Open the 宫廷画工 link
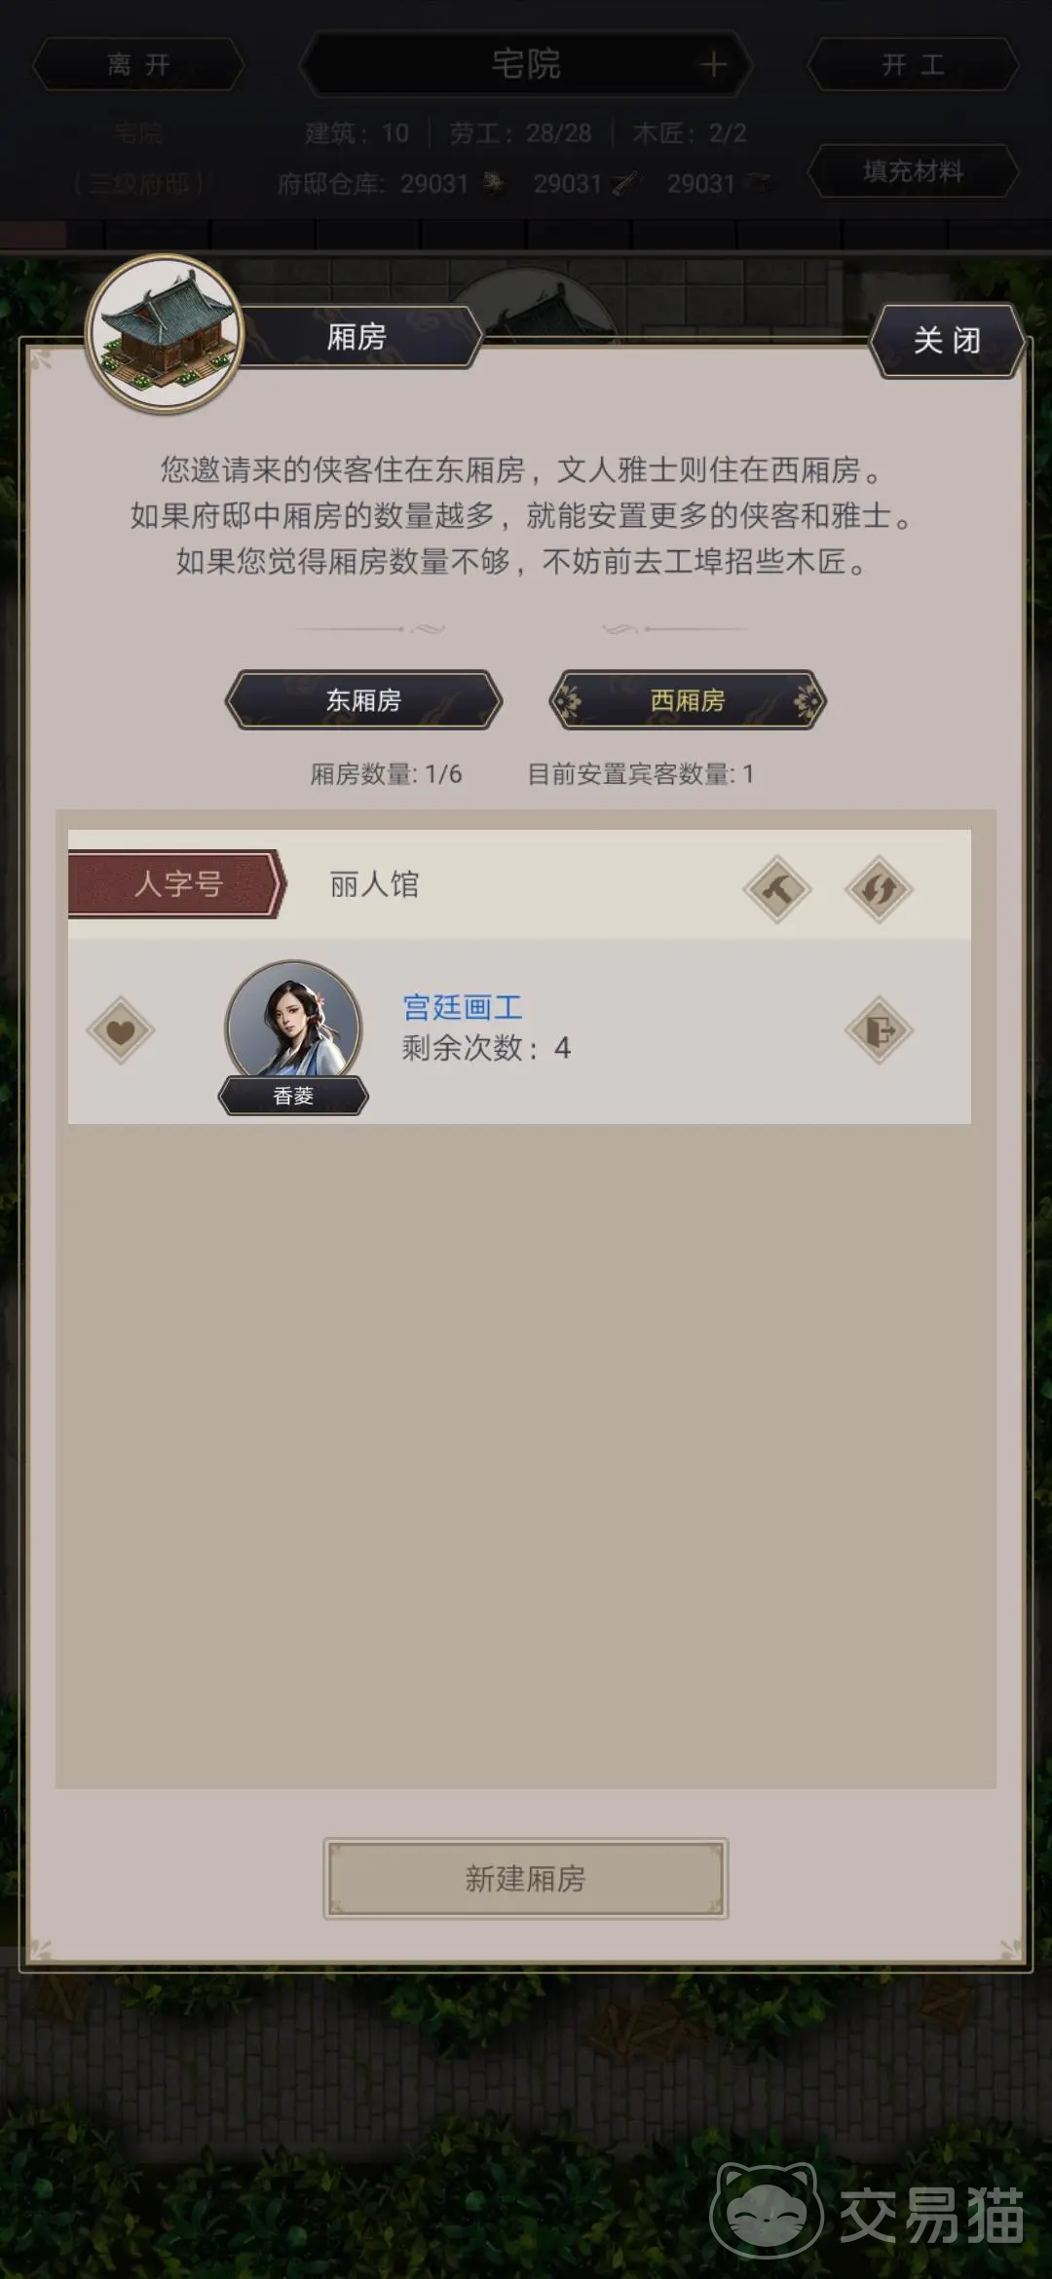 click(463, 1007)
